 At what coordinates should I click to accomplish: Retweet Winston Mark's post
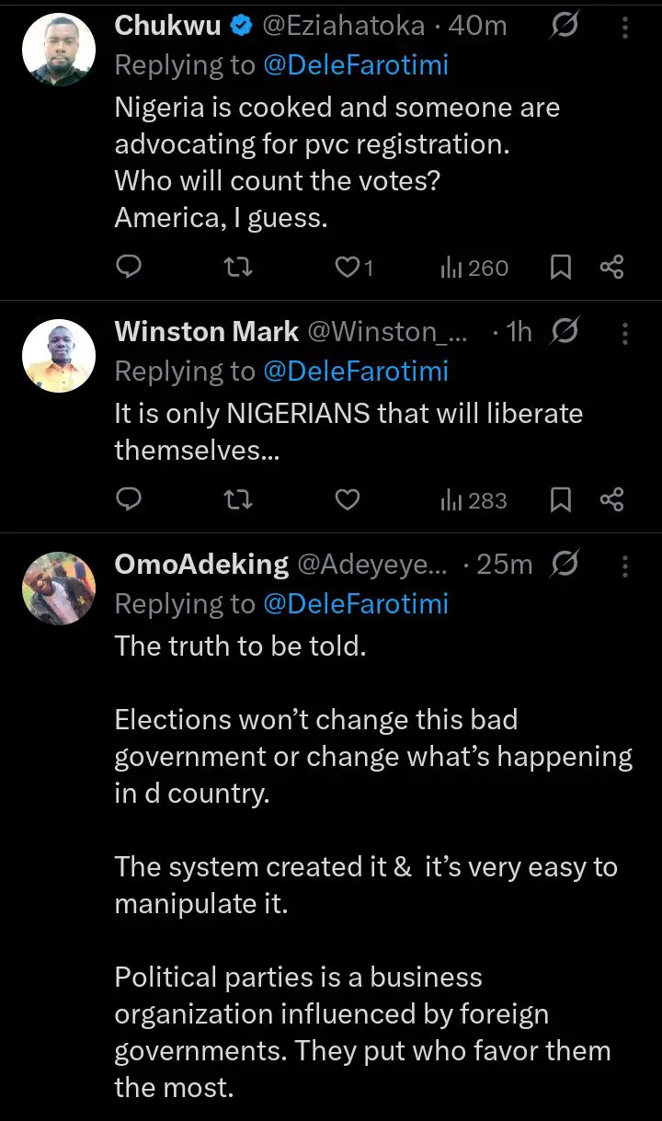coord(238,500)
